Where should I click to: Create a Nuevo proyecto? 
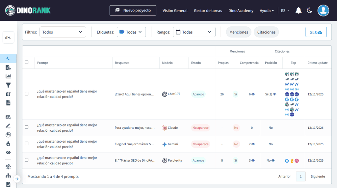(133, 10)
